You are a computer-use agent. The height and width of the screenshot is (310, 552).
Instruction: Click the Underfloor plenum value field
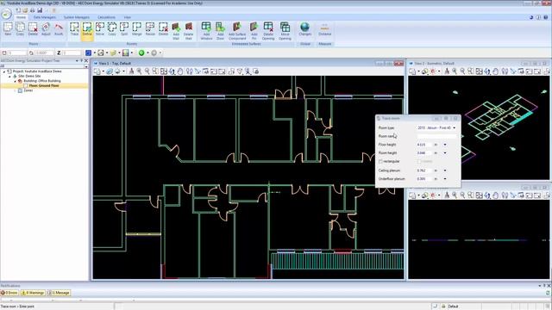click(x=423, y=179)
